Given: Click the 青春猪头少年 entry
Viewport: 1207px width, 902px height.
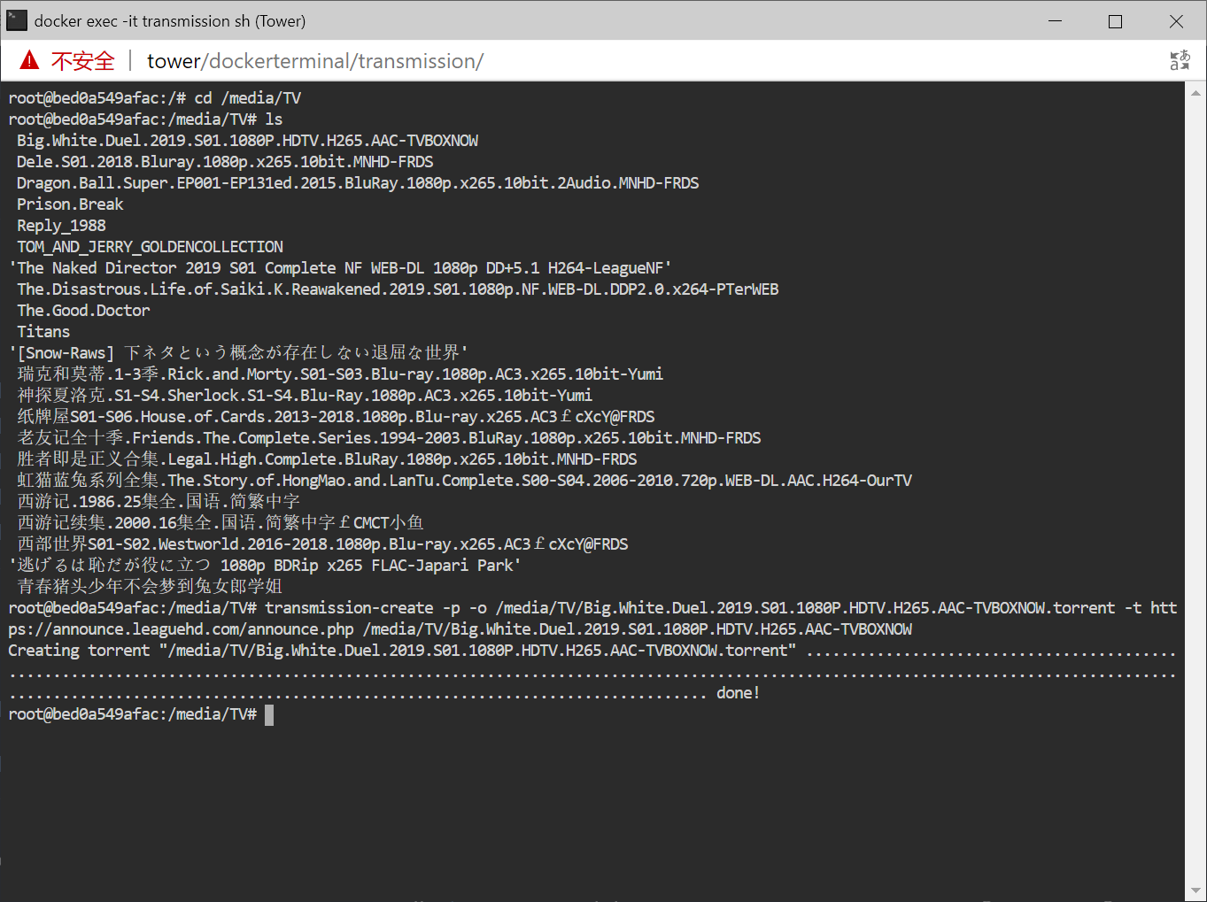Looking at the screenshot, I should [x=150, y=587].
